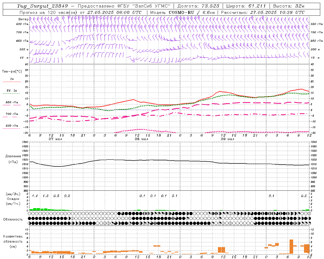Click the 'Долгота: 73.523' longitude value

(198, 6)
